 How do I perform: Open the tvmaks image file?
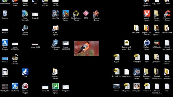117,86
